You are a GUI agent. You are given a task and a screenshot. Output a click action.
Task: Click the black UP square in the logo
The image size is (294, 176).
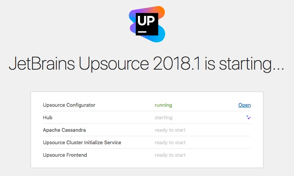[146, 24]
